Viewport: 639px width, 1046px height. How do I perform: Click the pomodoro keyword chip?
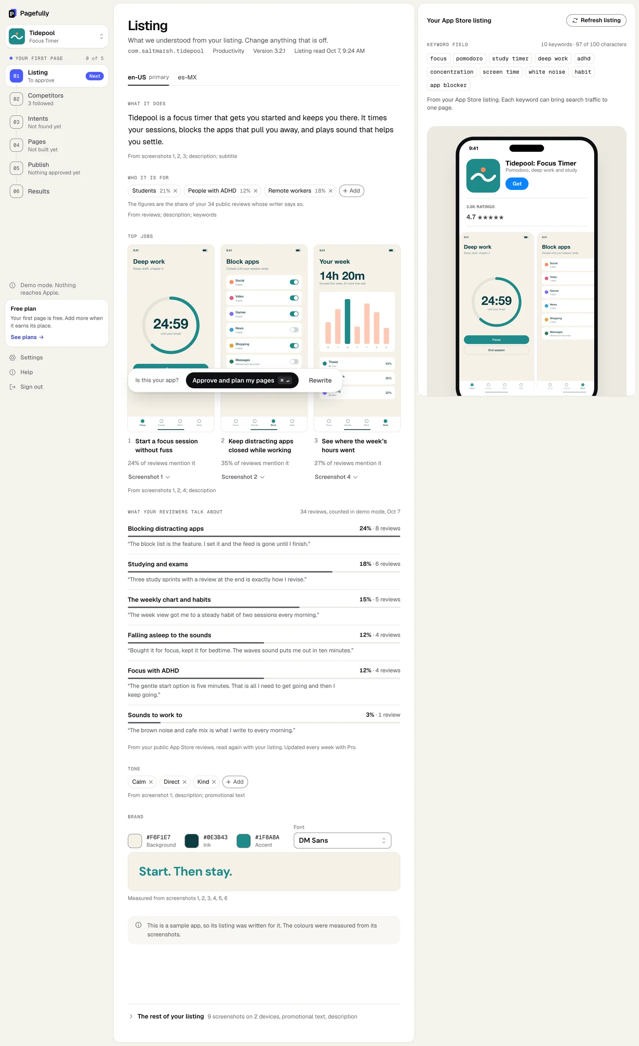point(469,59)
